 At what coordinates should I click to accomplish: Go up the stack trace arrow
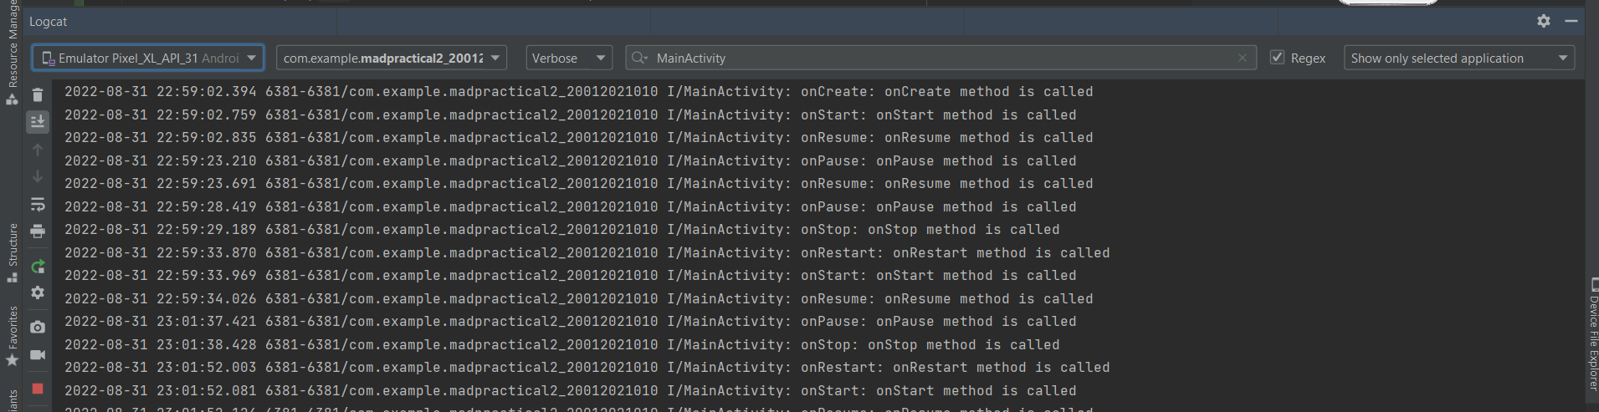[x=38, y=150]
